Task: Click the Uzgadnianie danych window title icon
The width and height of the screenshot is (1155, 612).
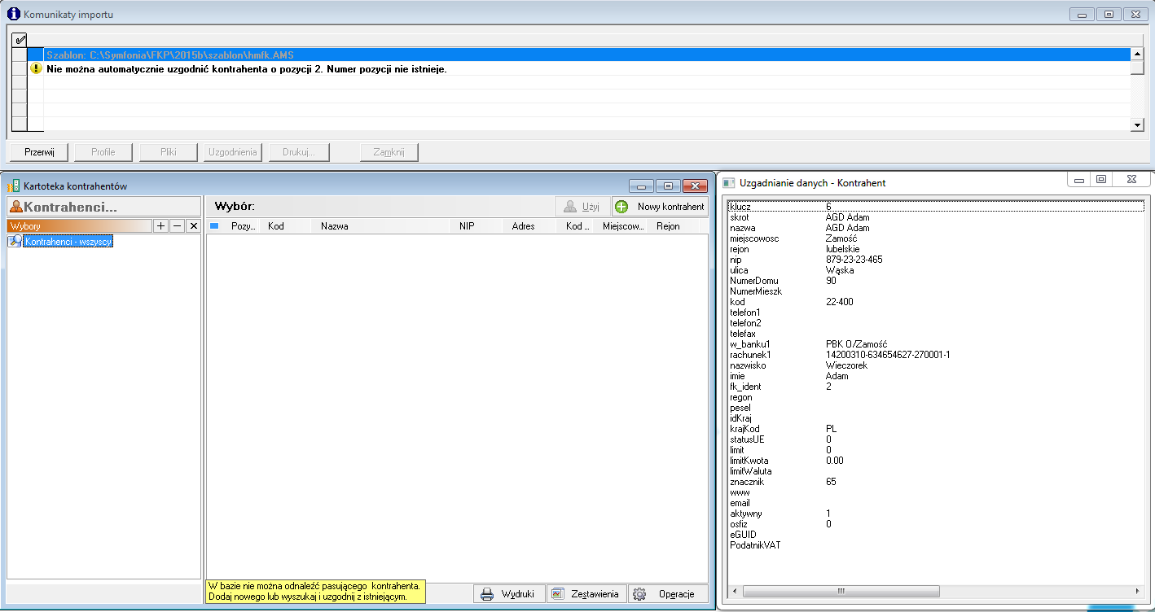Action: 729,183
